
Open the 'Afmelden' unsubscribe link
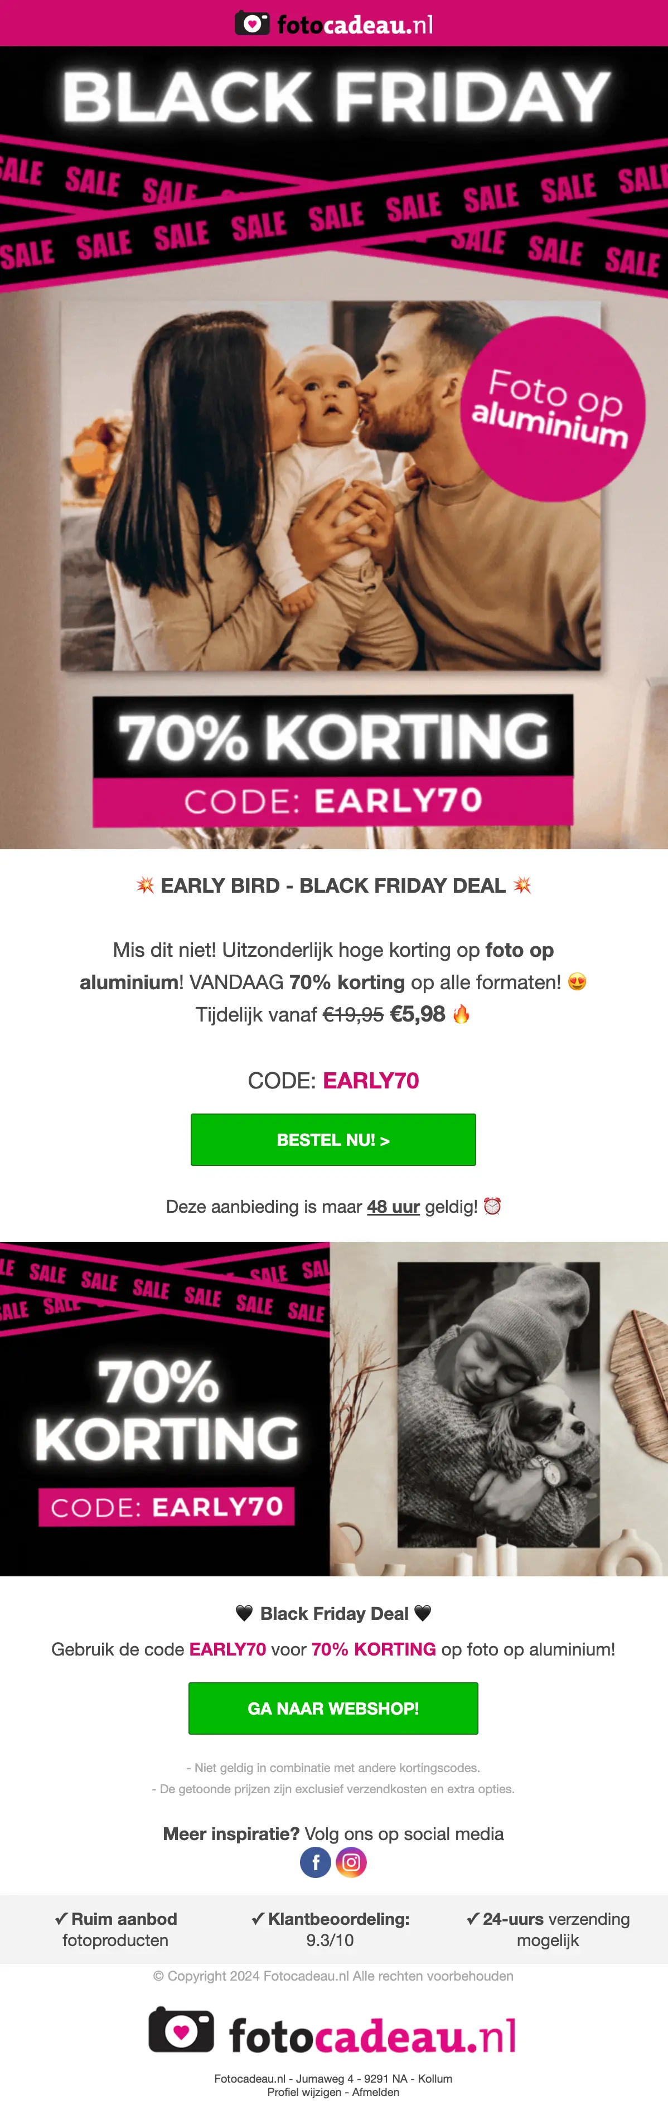(x=376, y=2092)
